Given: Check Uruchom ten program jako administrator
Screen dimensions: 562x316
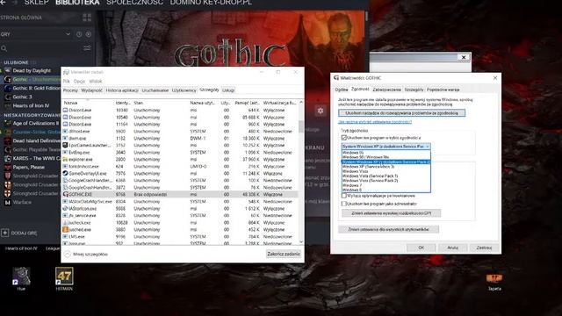Looking at the screenshot, I should [x=344, y=204].
